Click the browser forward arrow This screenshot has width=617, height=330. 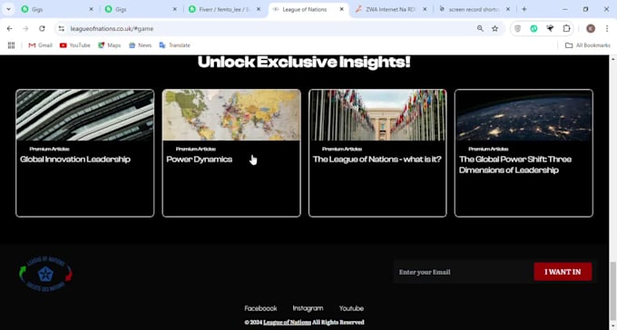(25, 28)
